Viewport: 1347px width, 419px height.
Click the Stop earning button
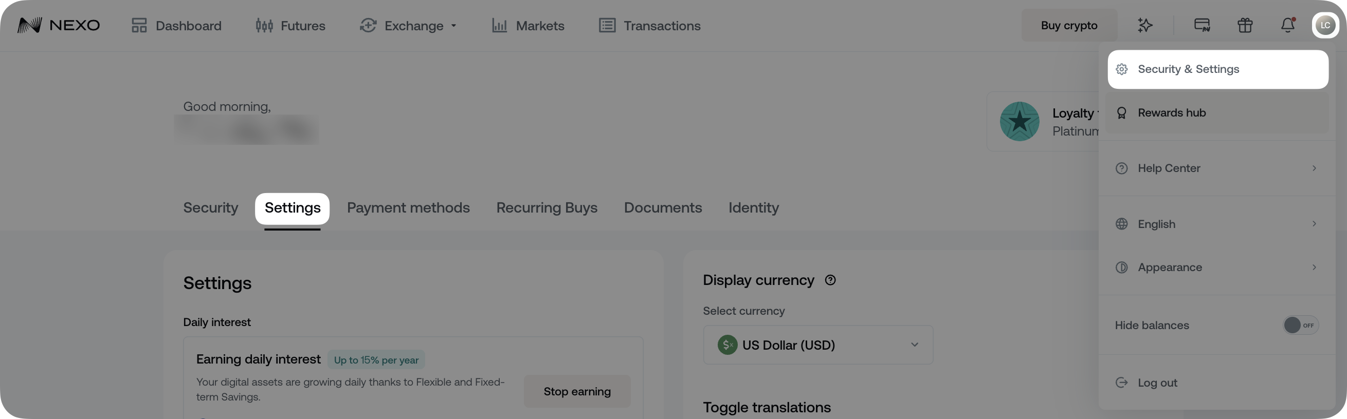(577, 391)
